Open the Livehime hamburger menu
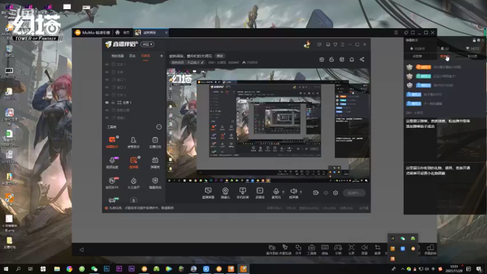Viewport: 487px width, 274px height. tap(343, 44)
